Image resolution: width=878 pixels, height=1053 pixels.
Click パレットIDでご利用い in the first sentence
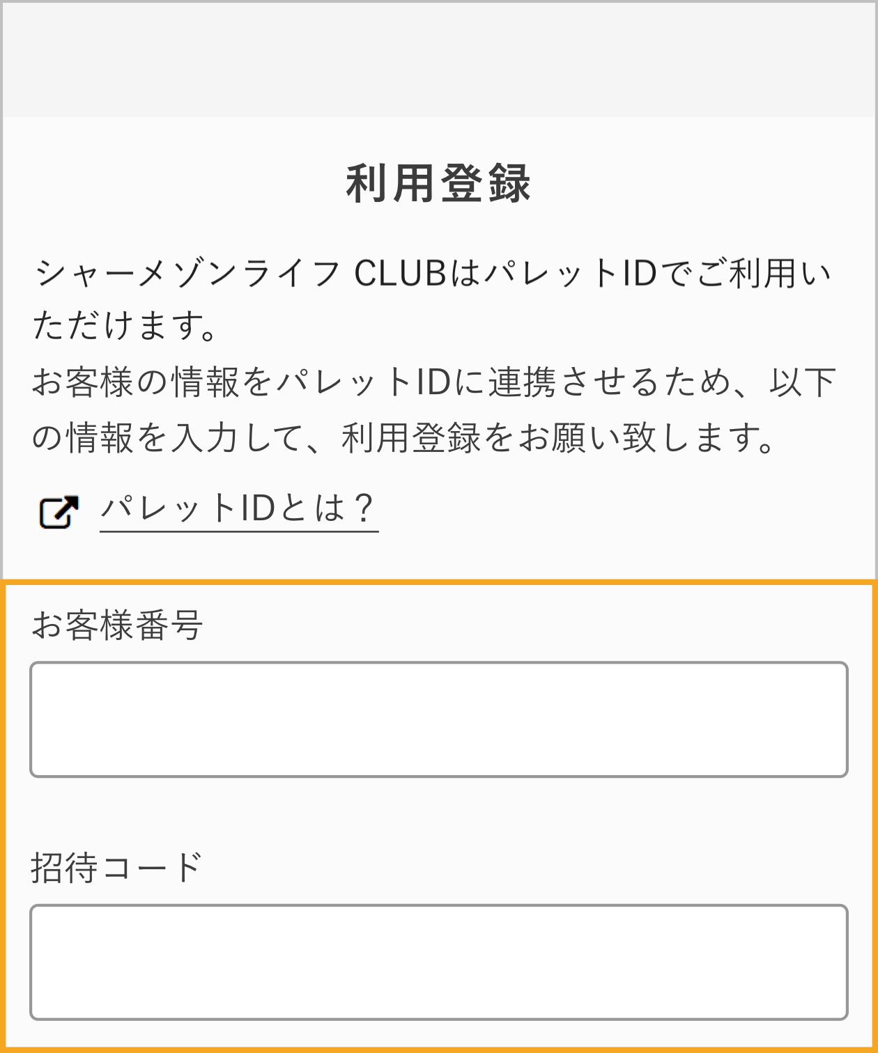click(x=657, y=274)
